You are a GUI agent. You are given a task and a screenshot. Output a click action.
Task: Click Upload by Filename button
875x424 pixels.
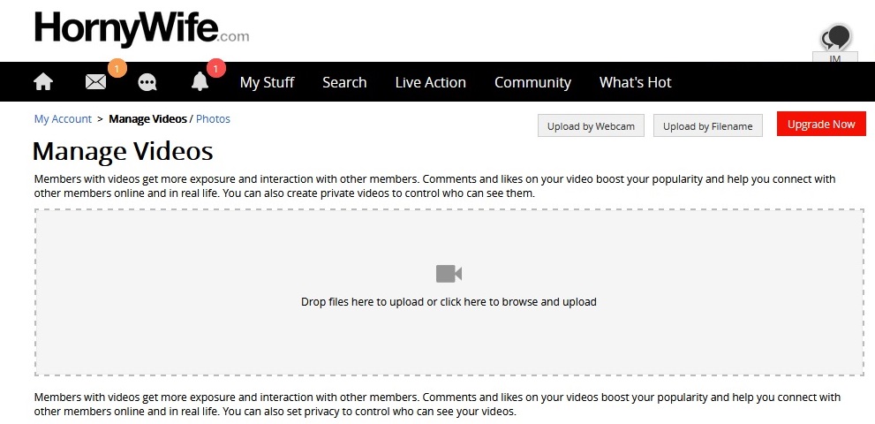pos(707,125)
